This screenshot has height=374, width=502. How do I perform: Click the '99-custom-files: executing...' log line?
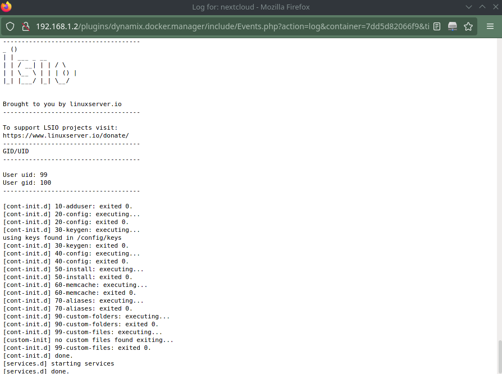(83, 332)
